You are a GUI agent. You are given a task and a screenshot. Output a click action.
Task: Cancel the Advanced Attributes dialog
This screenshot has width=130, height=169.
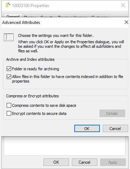coord(115,129)
